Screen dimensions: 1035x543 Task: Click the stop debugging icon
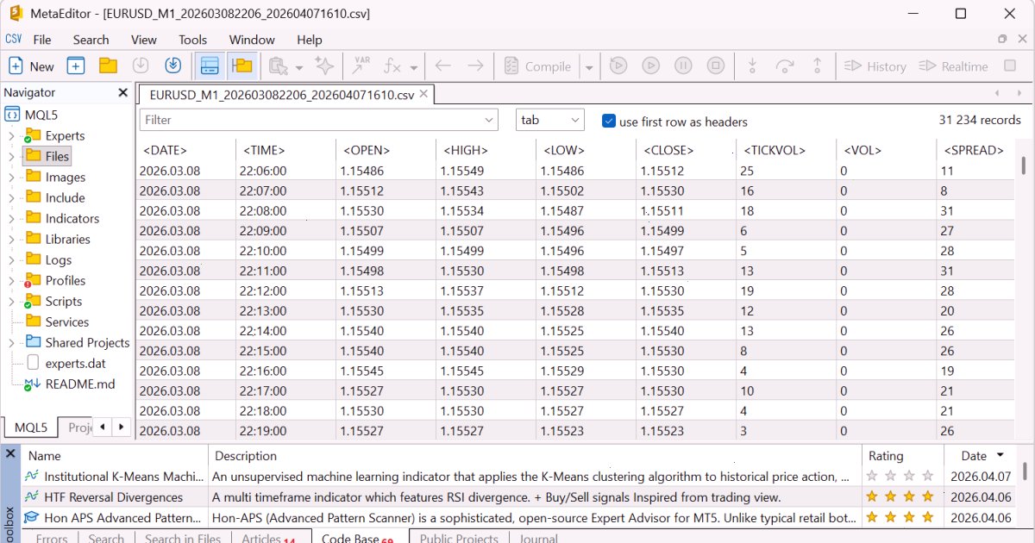click(715, 66)
